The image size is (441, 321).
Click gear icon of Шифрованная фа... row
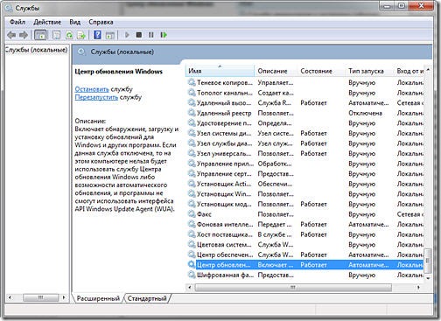point(192,275)
